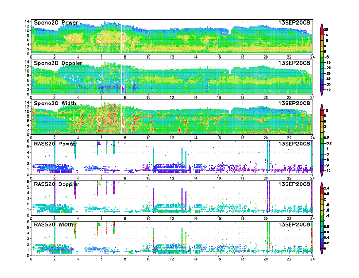Screen dimensions: 359x278
Task: Click the red segment of top colorbar
Action: 322,32
